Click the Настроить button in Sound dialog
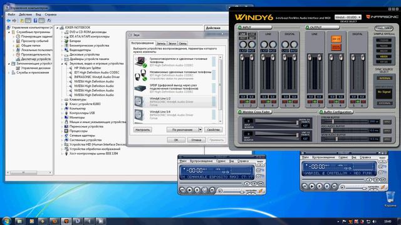This screenshot has height=225, width=401. point(142,129)
